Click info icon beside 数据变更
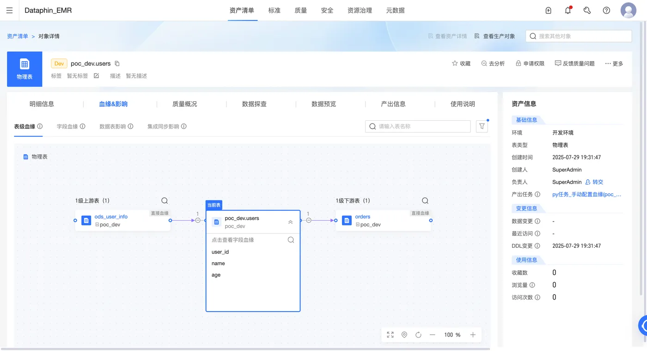Image resolution: width=647 pixels, height=351 pixels. coord(537,222)
